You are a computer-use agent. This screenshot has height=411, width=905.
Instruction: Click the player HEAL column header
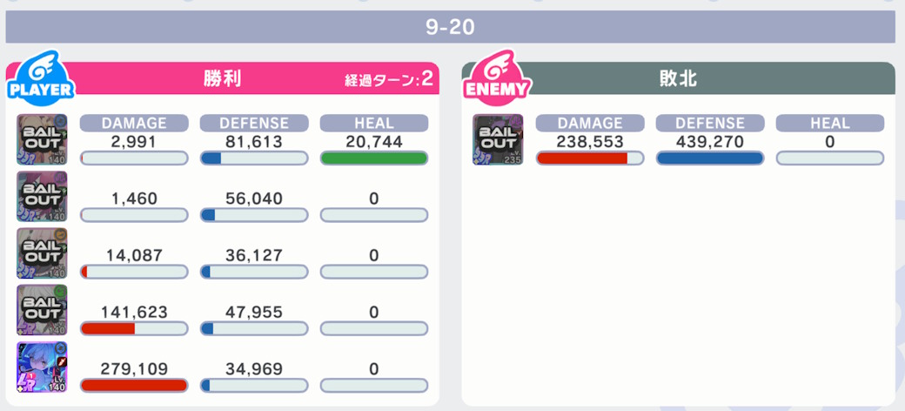click(x=374, y=123)
